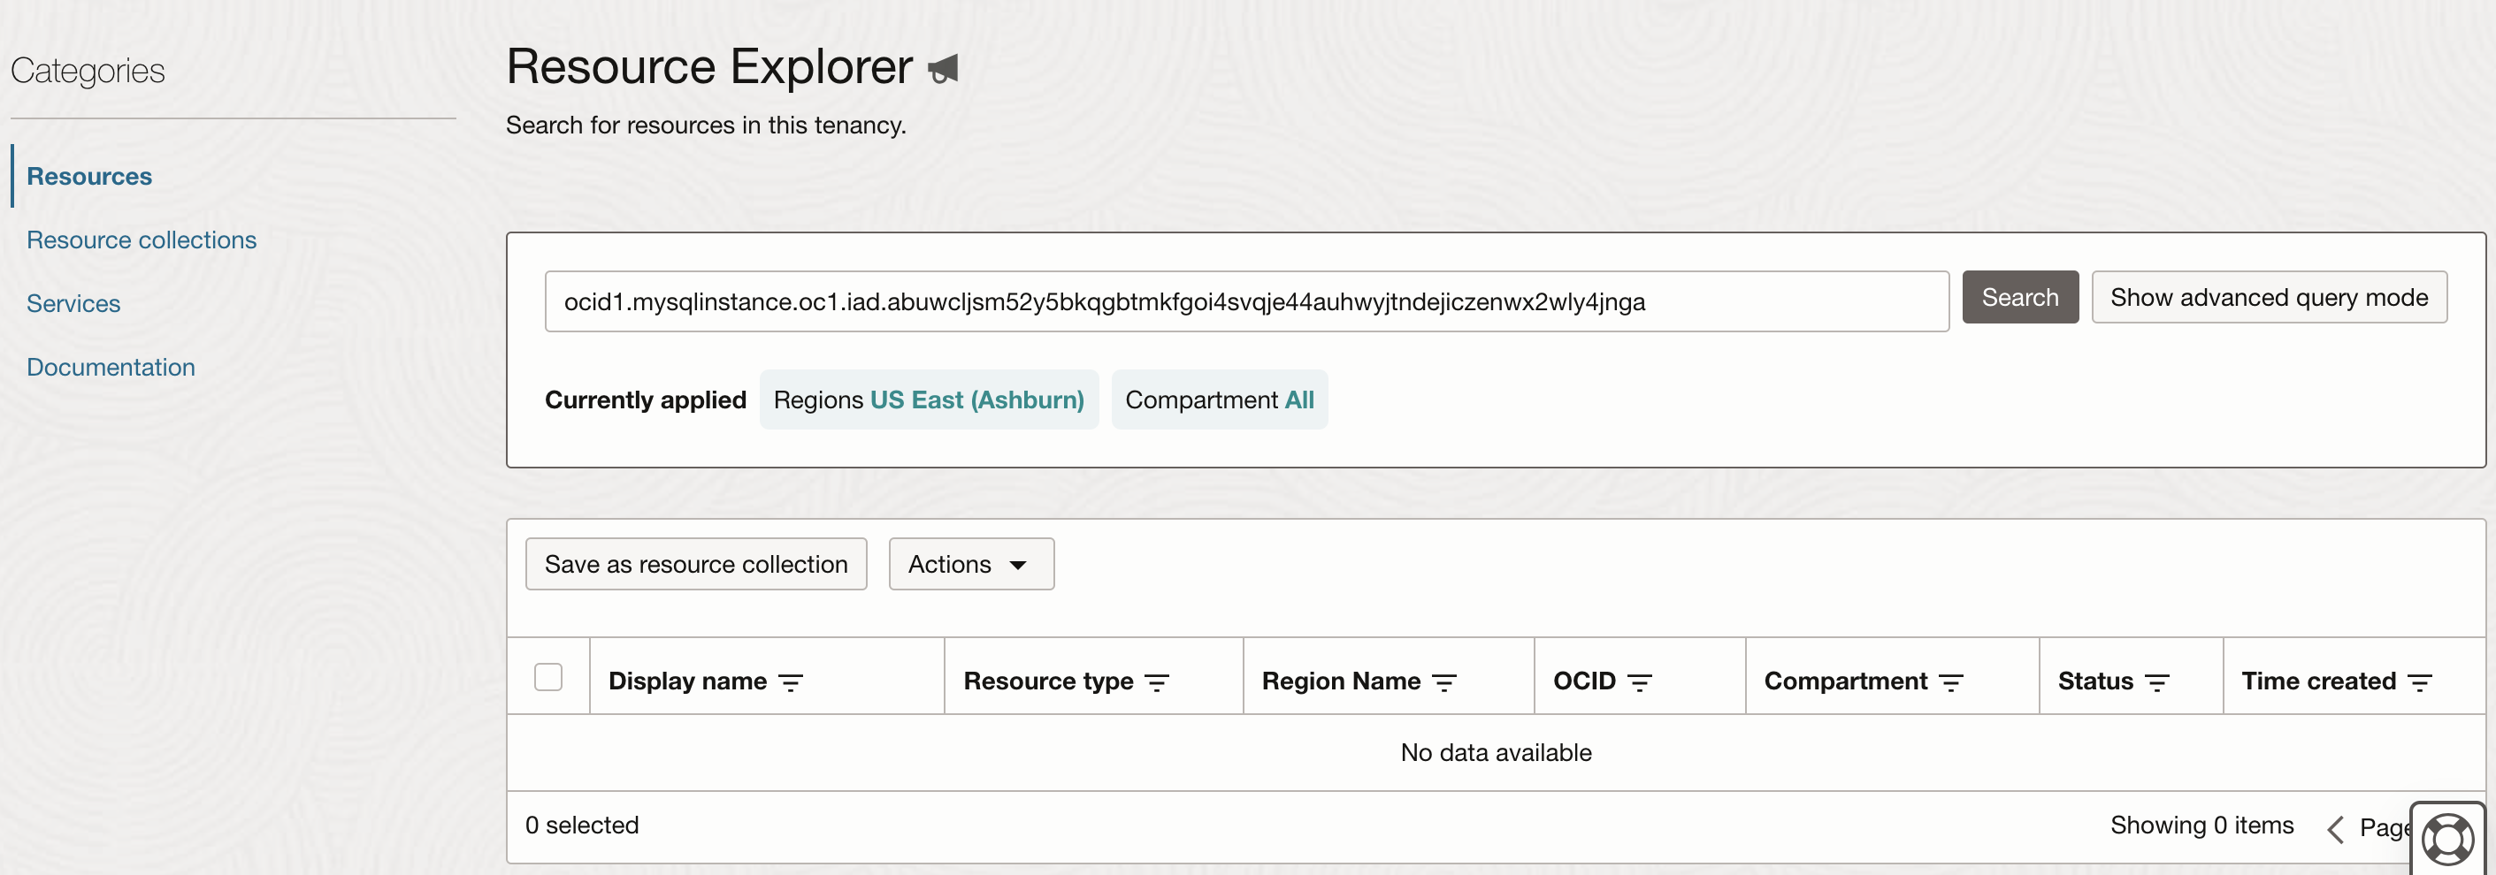Open the Time created column filter
This screenshot has width=2496, height=875.
2423,681
